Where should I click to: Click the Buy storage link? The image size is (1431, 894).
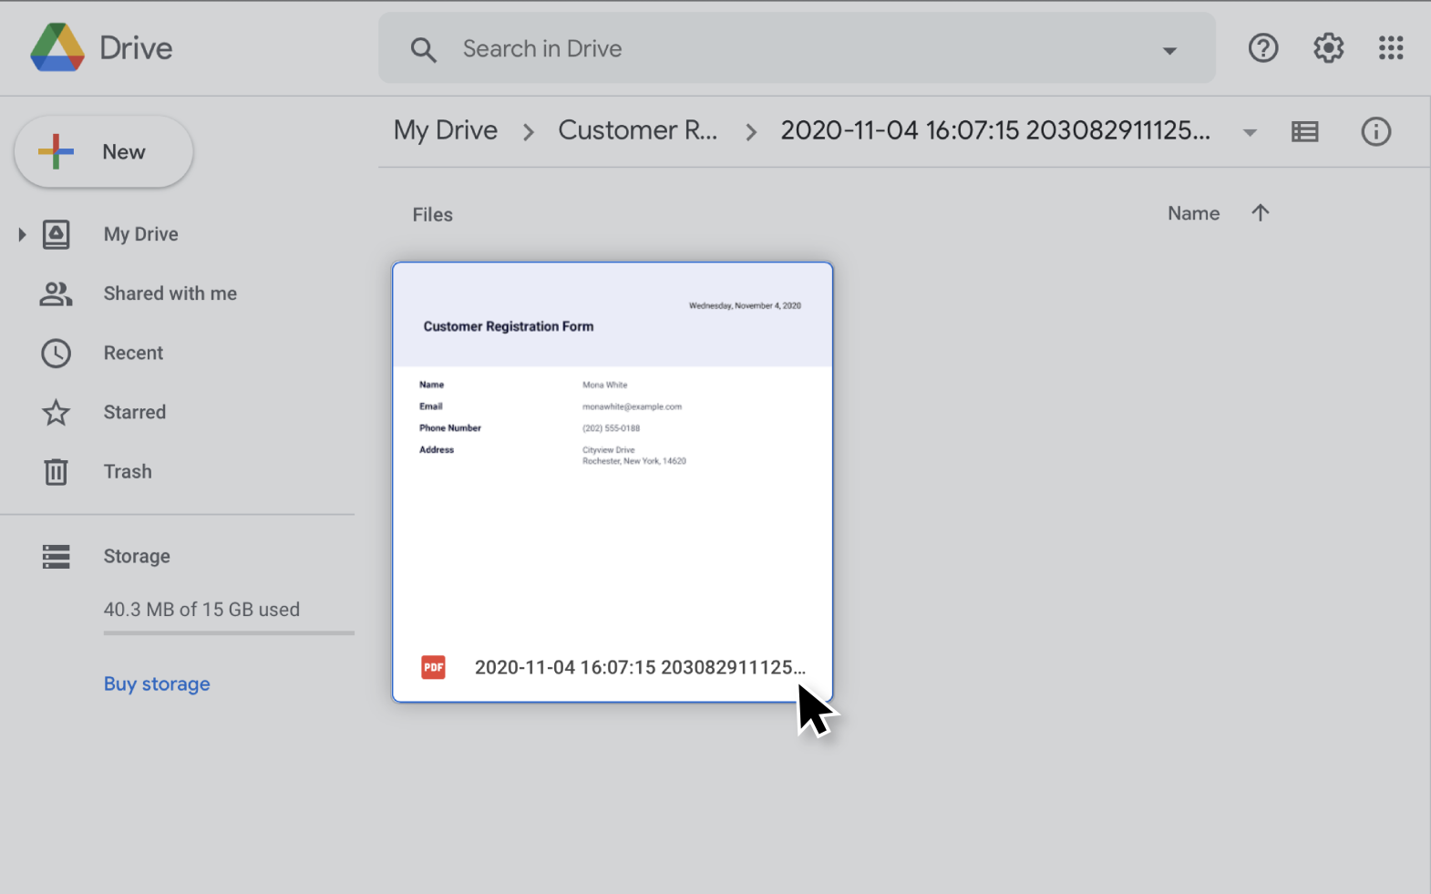click(x=157, y=683)
